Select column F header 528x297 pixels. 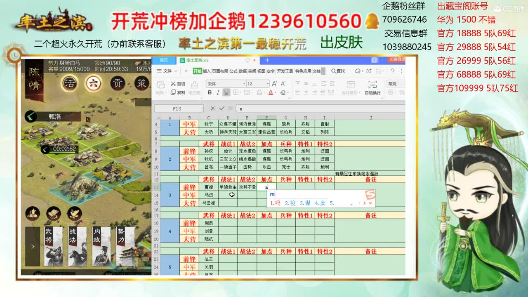tap(266, 118)
